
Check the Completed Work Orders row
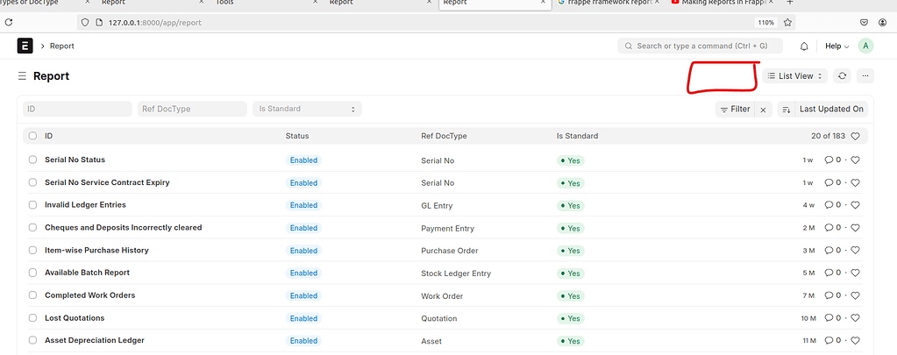pos(32,295)
